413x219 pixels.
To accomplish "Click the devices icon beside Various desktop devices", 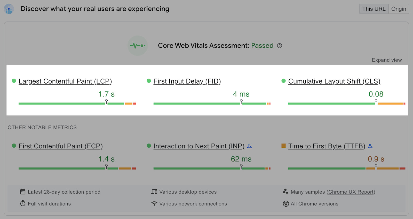I will (154, 192).
